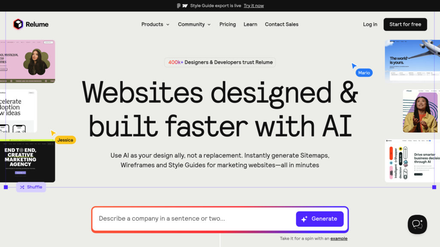Image resolution: width=440 pixels, height=247 pixels.
Task: Open the chat support bubble icon
Action: coord(417,224)
